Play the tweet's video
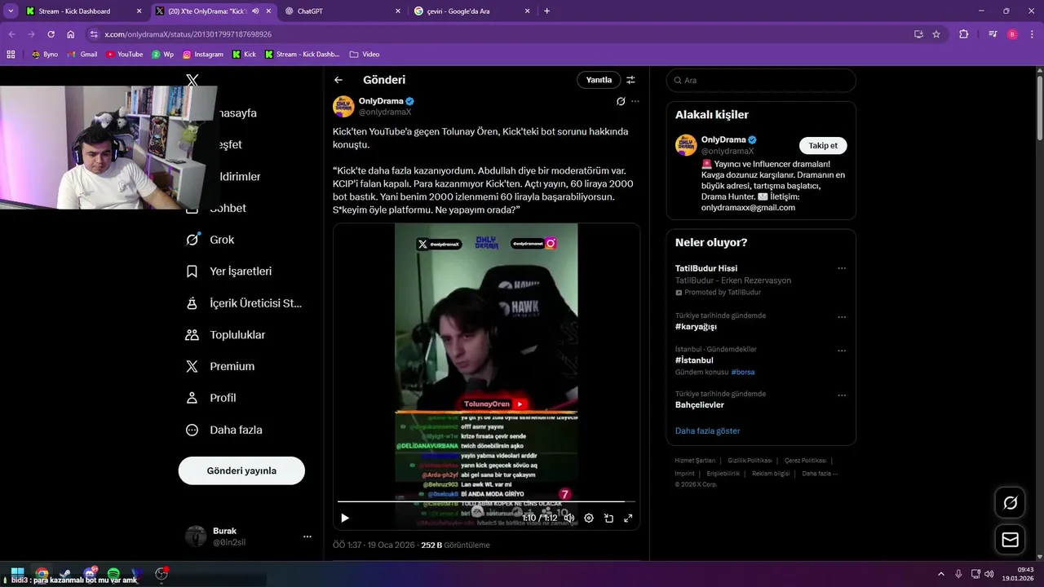The height and width of the screenshot is (587, 1044). click(345, 518)
